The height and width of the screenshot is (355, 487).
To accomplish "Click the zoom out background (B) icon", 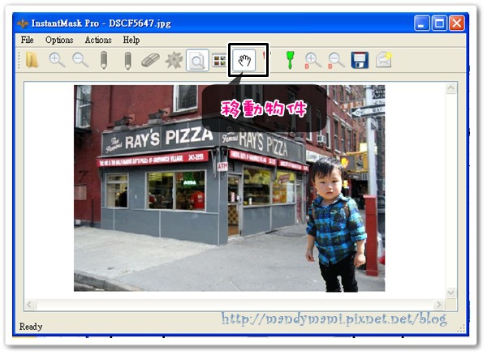I will pyautogui.click(x=336, y=61).
